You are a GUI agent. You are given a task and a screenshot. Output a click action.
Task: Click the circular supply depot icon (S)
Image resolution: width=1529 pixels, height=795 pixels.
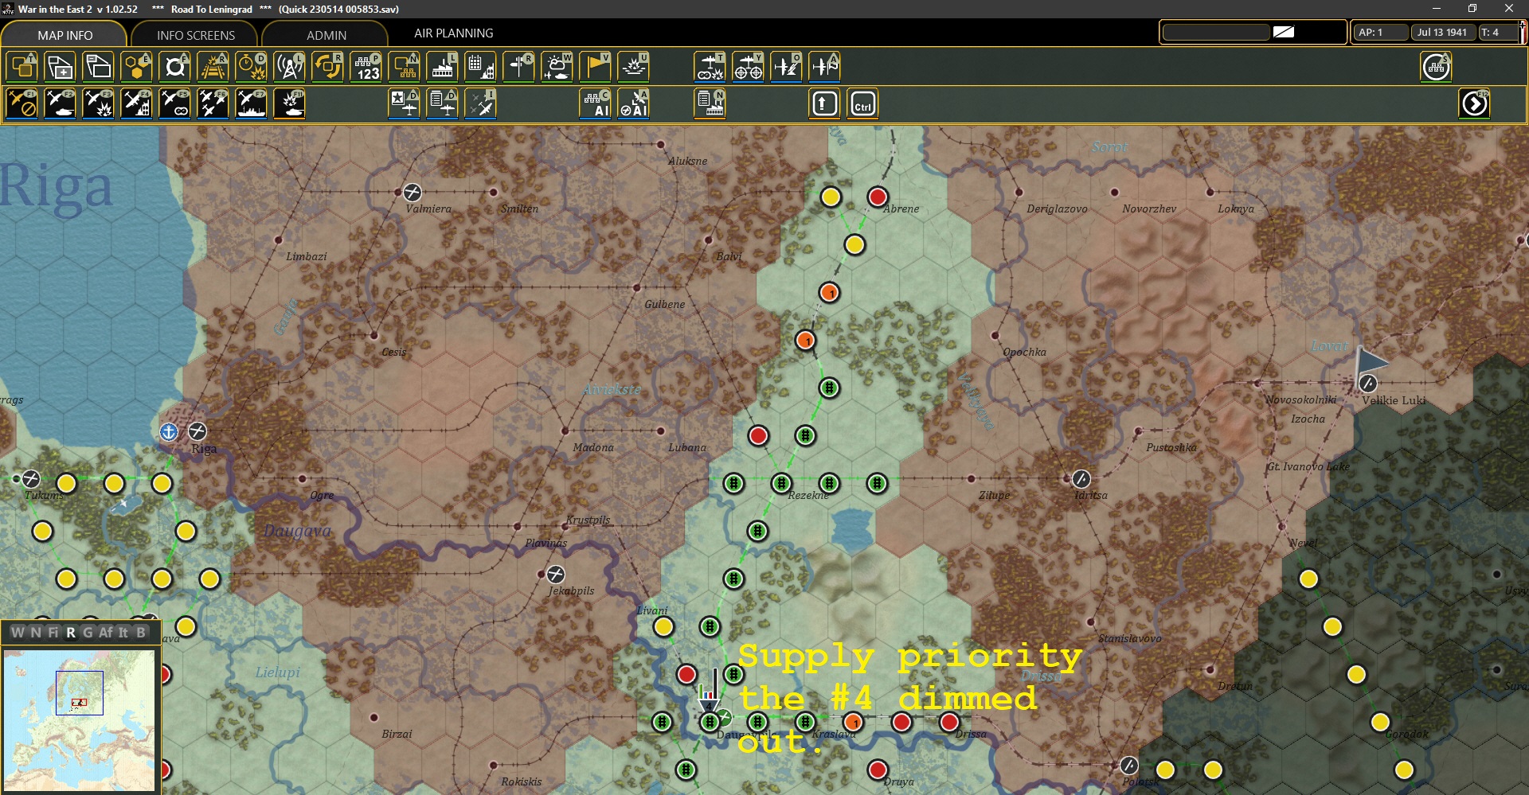coord(1436,67)
